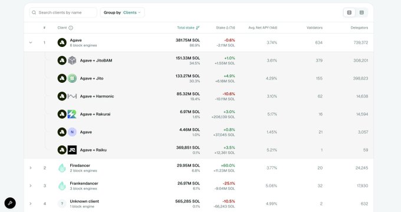Sort by the Delegators column header
Screen dimensions: 401x212
click(x=359, y=28)
